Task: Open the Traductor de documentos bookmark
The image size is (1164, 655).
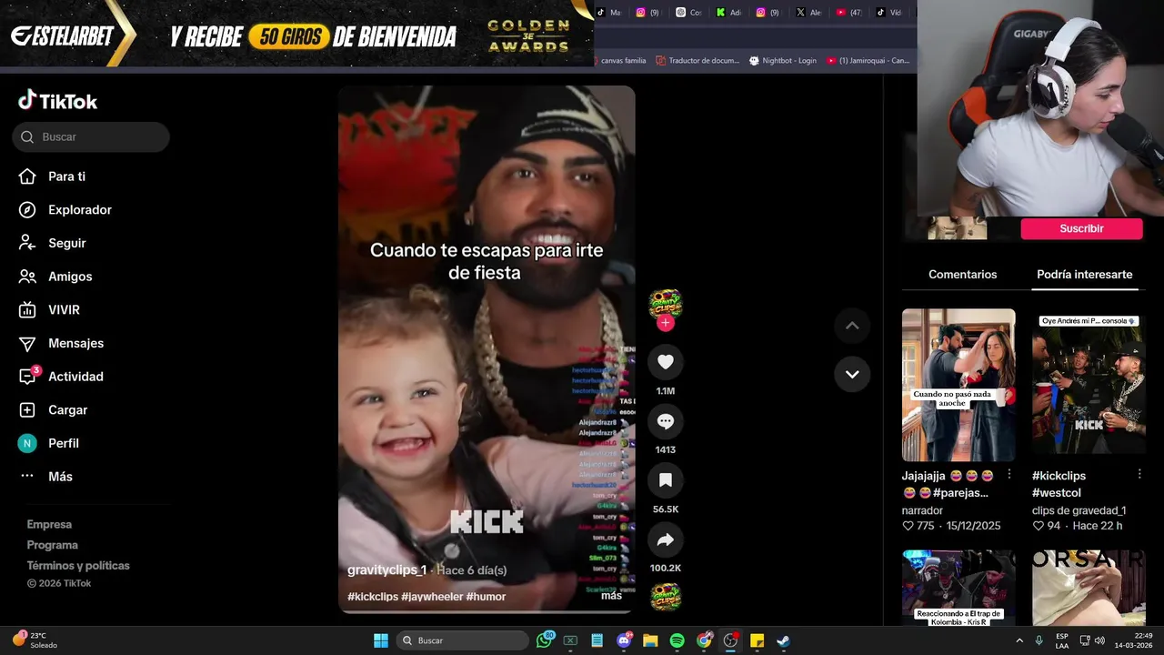Action: pos(697,61)
